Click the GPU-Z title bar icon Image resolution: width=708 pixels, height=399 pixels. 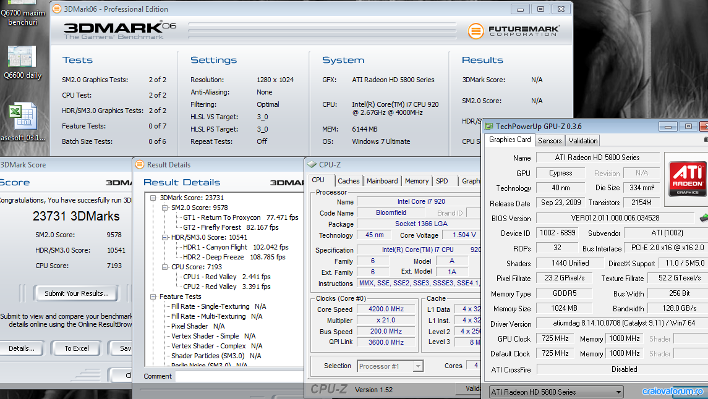tap(489, 126)
